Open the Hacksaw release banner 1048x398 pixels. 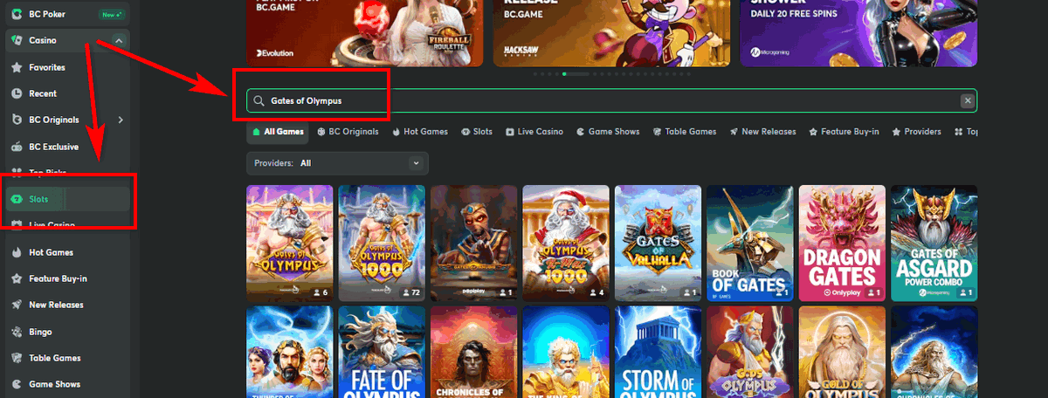coord(611,33)
